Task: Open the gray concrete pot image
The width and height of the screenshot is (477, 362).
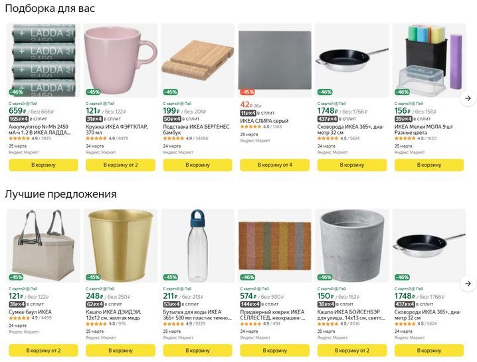Action: tap(352, 246)
